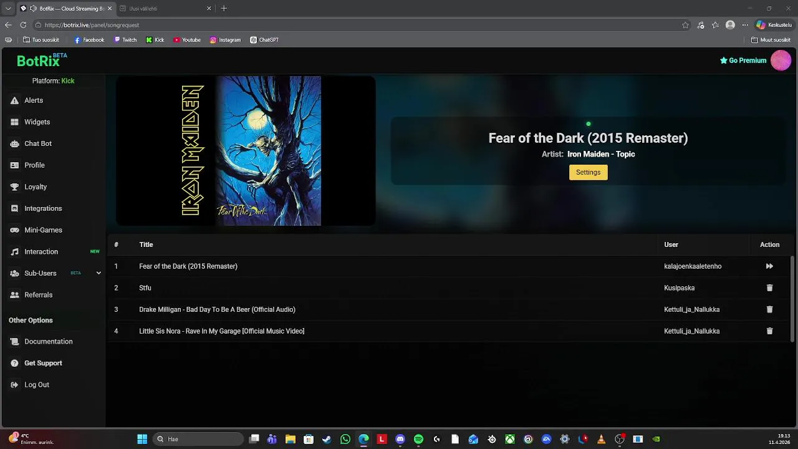Click the taskbar search box Hae

tap(197, 439)
